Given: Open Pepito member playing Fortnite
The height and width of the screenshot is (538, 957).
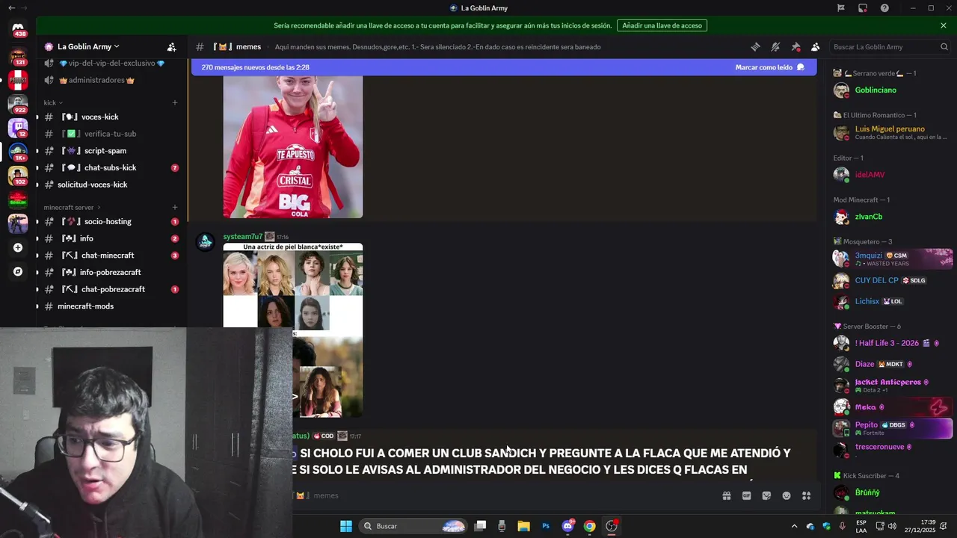Looking at the screenshot, I should (x=893, y=428).
